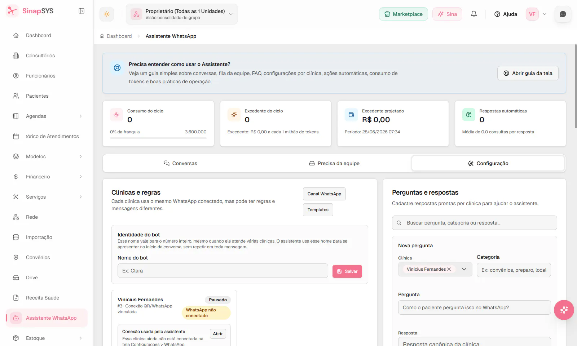Save the bot name with Salvar
577x346 pixels.
[x=347, y=271]
